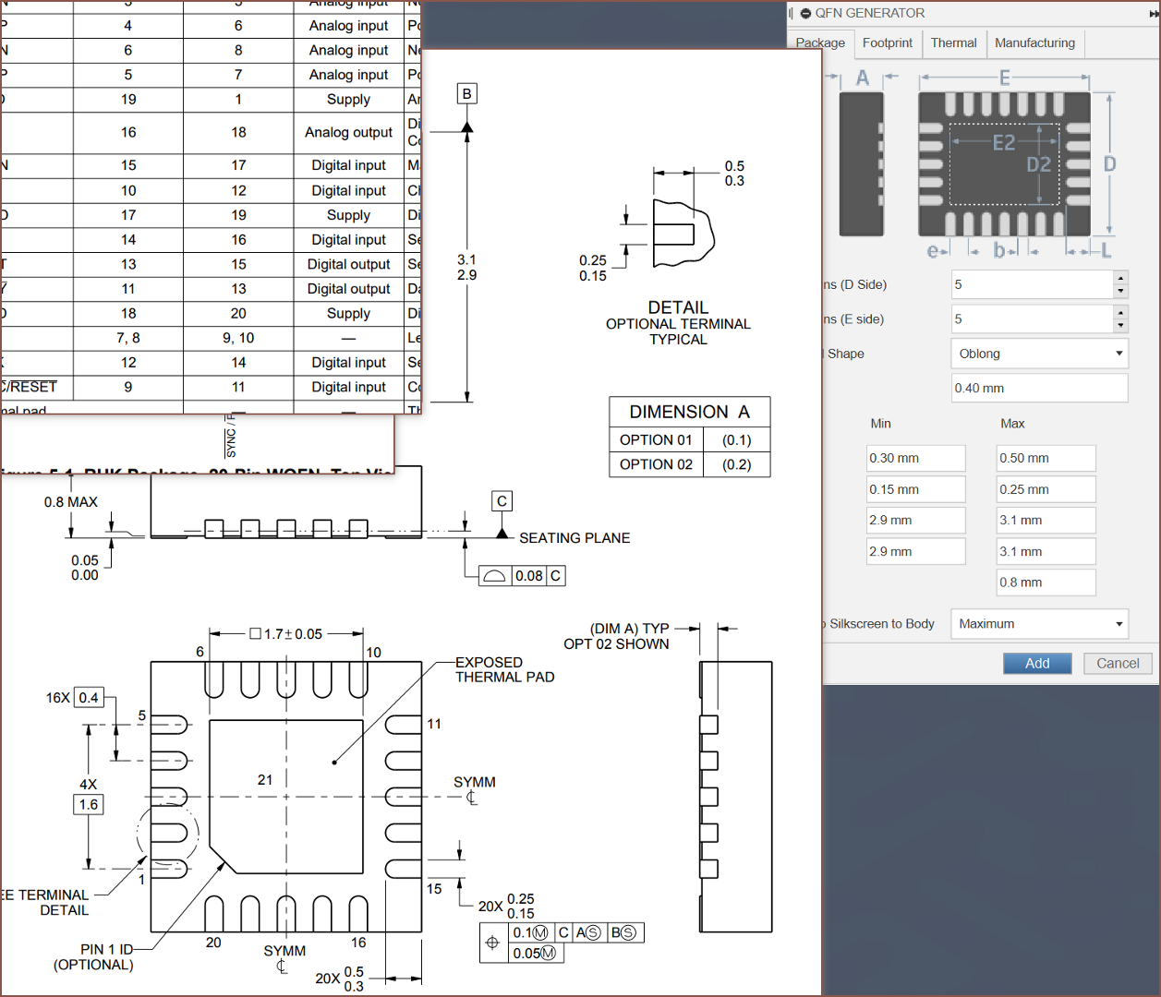Screen dimensions: 1161x997
Task: Click the double-arrow icon in the panel header
Action: coord(1152,14)
